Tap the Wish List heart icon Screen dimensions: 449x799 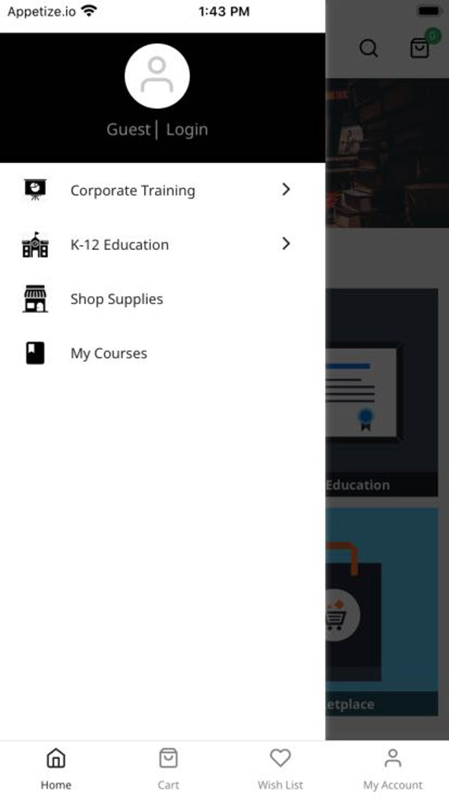(x=280, y=758)
